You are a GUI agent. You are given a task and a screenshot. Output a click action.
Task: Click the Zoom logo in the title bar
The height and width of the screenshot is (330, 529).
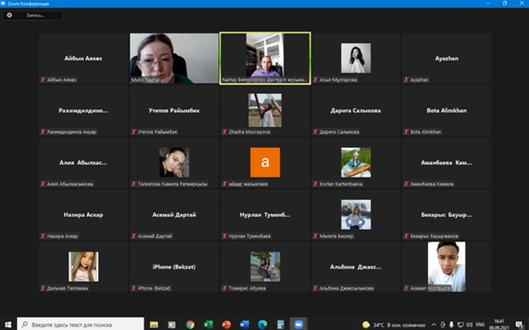tap(3, 3)
